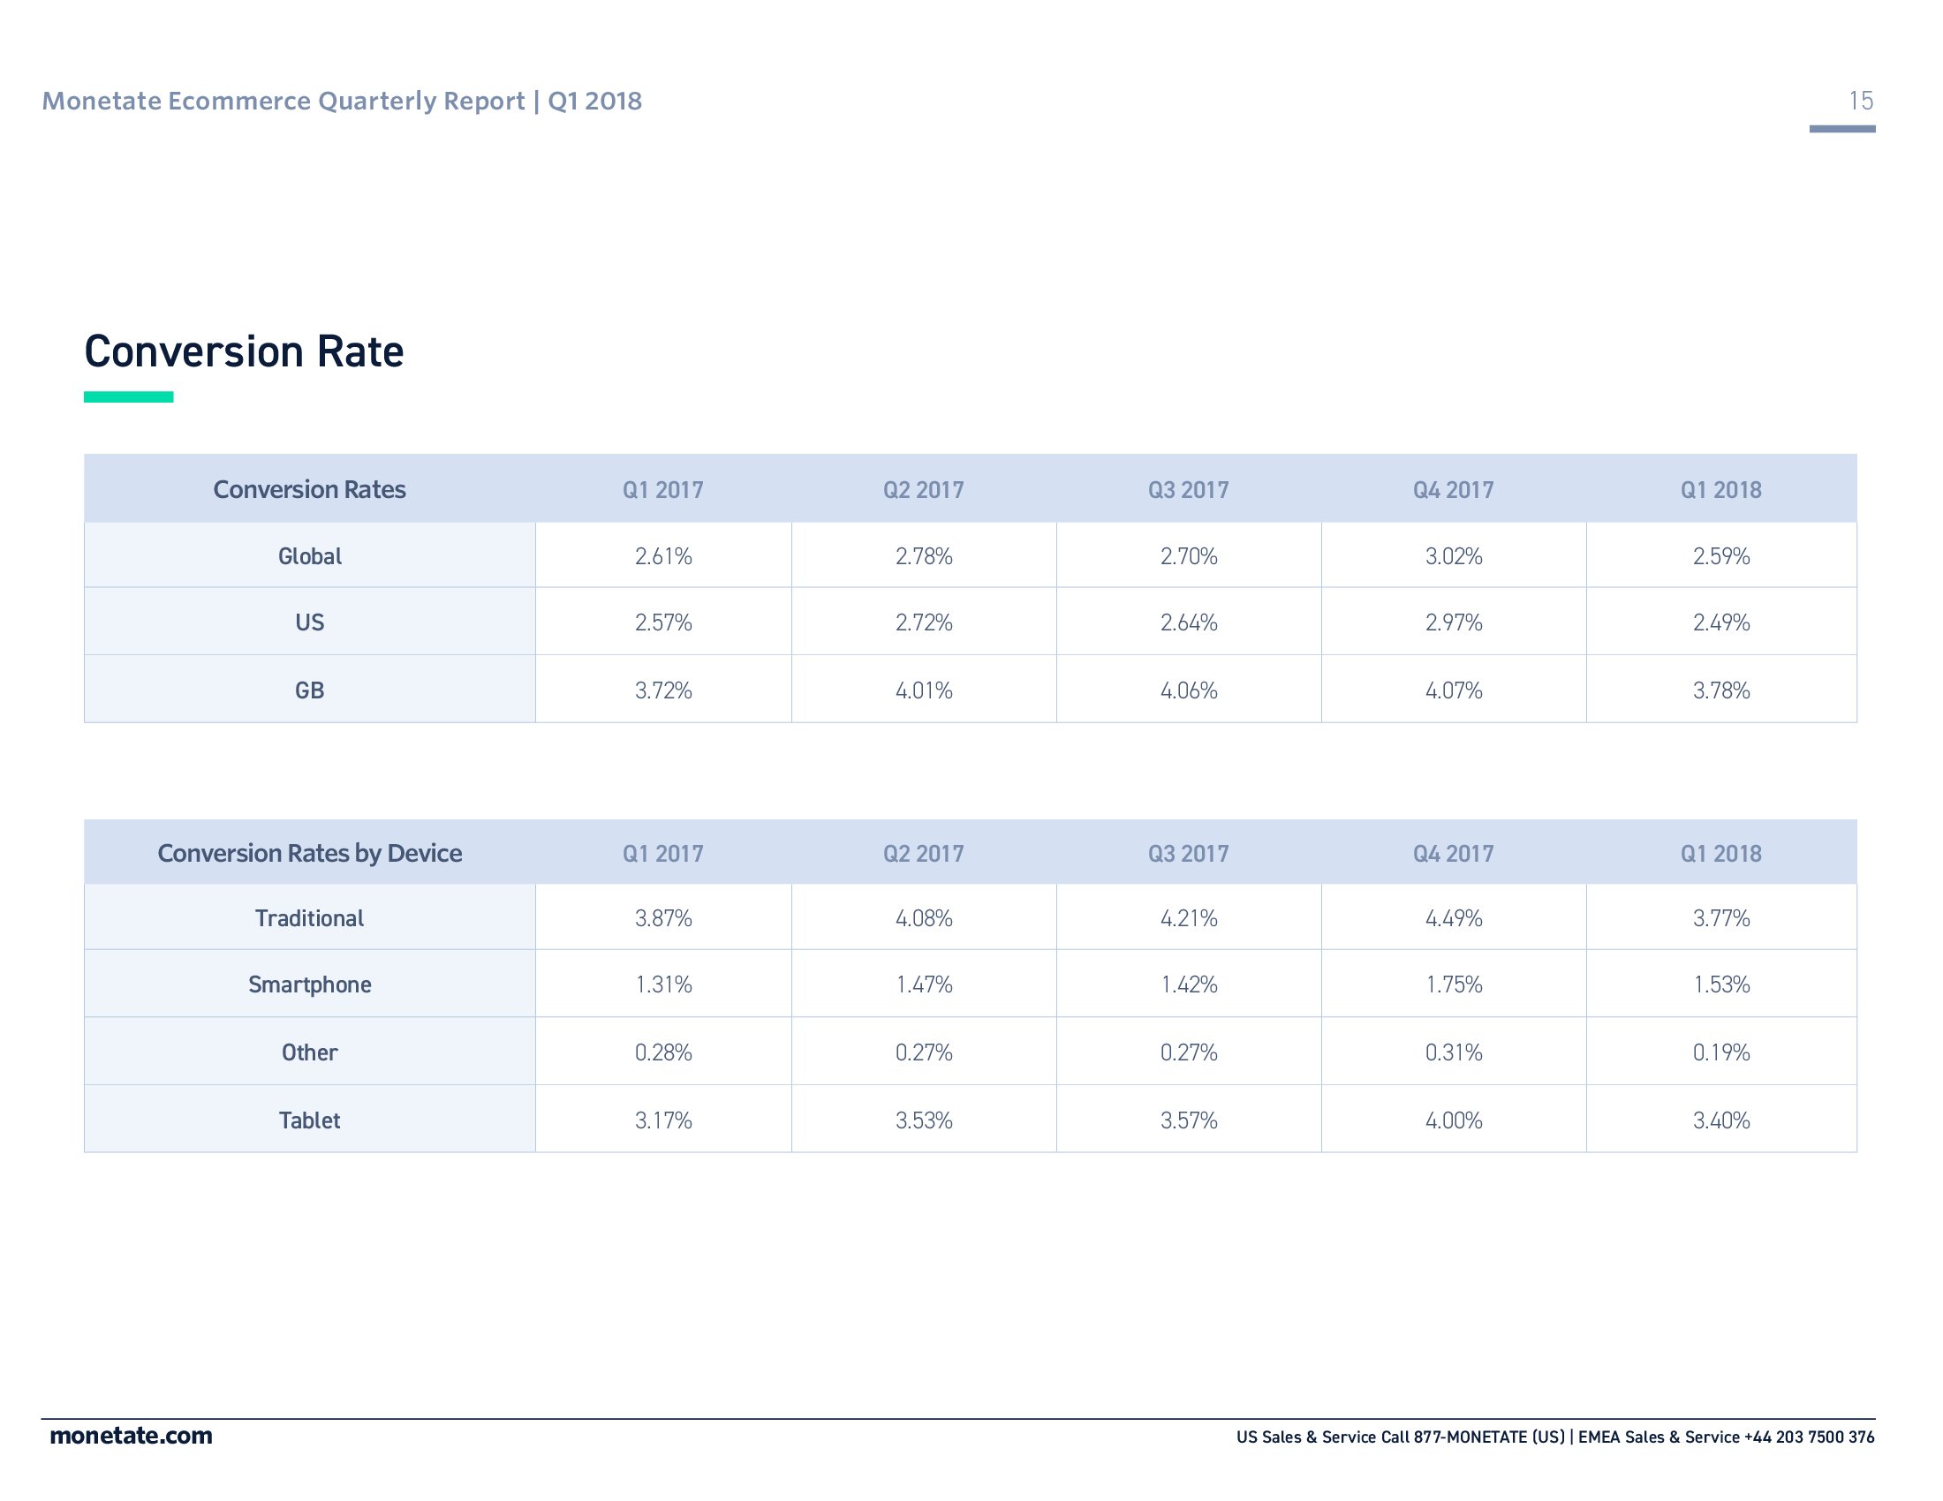This screenshot has width=1943, height=1501.
Task: Click Tablet Q4 2017 value 4.00%
Action: point(1454,1120)
